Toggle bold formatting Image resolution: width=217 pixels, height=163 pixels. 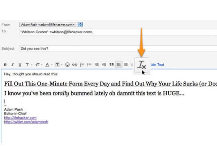pyautogui.click(x=5, y=65)
